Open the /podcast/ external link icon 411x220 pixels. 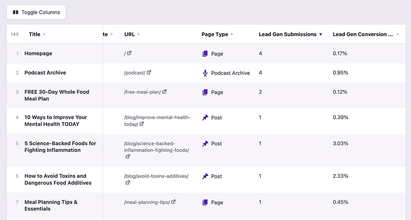tap(149, 73)
